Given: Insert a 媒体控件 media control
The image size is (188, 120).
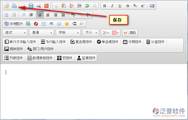Looking at the screenshot, I should (x=13, y=49).
